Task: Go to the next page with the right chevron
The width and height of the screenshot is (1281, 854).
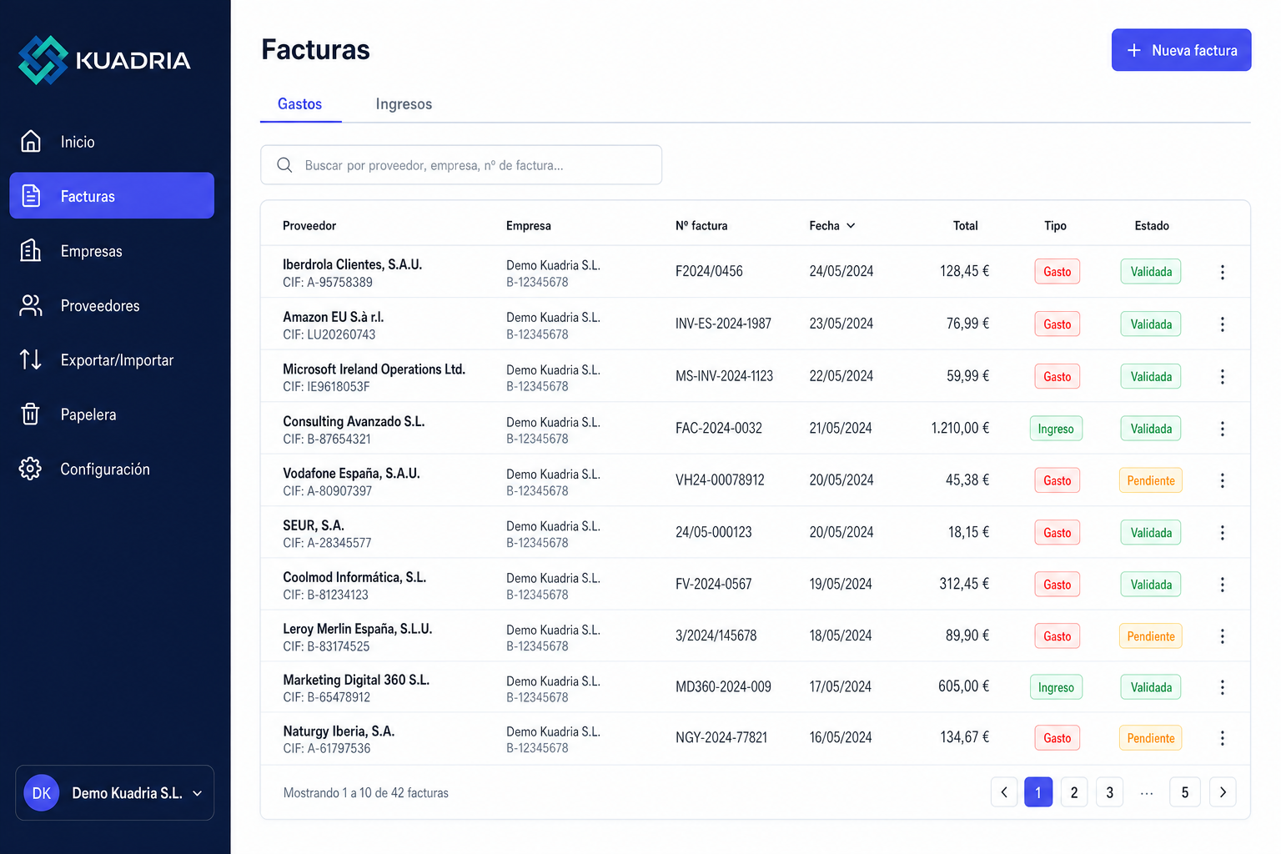Action: (x=1223, y=792)
